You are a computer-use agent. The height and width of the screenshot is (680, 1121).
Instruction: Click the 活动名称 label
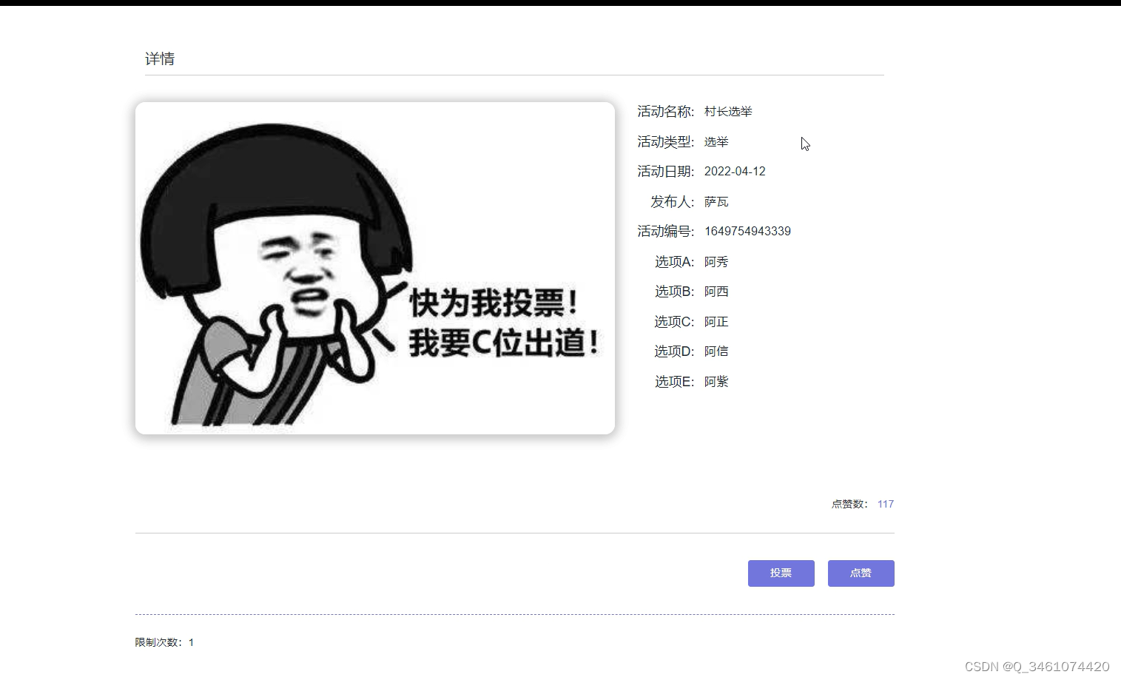pos(666,112)
